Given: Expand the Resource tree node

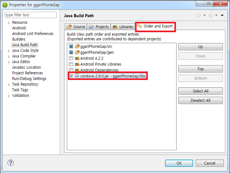Looking at the screenshot, I should coord(9,23).
